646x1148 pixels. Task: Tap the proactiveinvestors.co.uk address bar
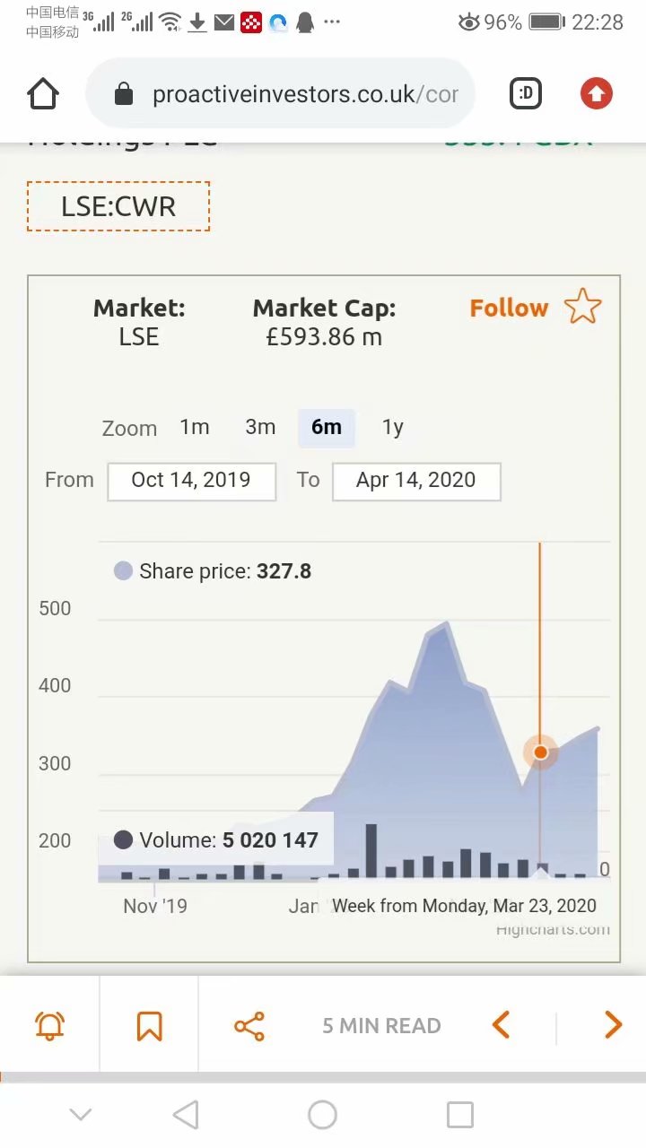click(x=281, y=93)
